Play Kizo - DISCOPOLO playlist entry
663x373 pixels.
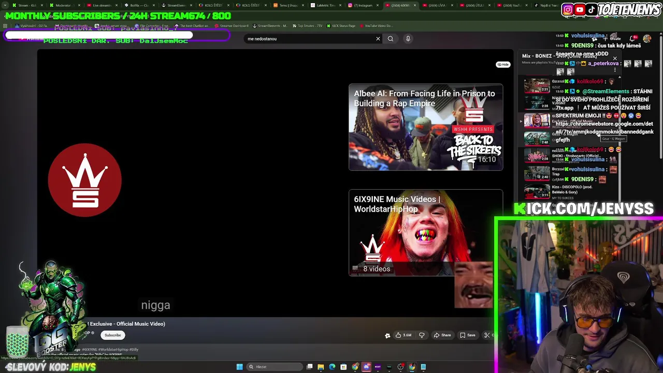570,191
